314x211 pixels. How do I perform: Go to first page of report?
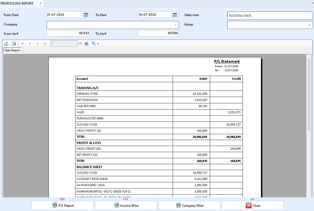click(x=22, y=43)
